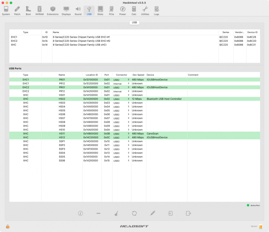Click the HS03 port name
This screenshot has width=269, height=232.
[62, 103]
